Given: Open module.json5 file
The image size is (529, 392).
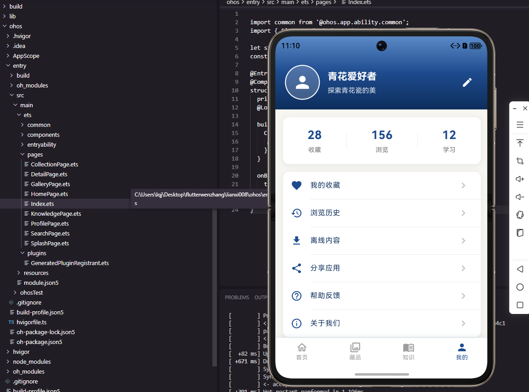Looking at the screenshot, I should [41, 283].
